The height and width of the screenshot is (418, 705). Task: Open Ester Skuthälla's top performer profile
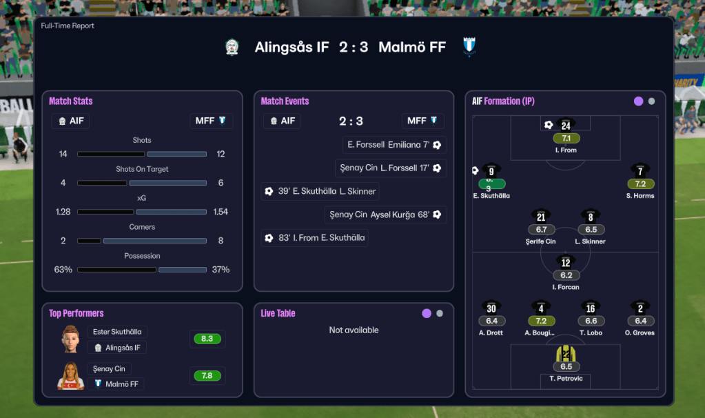[118, 332]
